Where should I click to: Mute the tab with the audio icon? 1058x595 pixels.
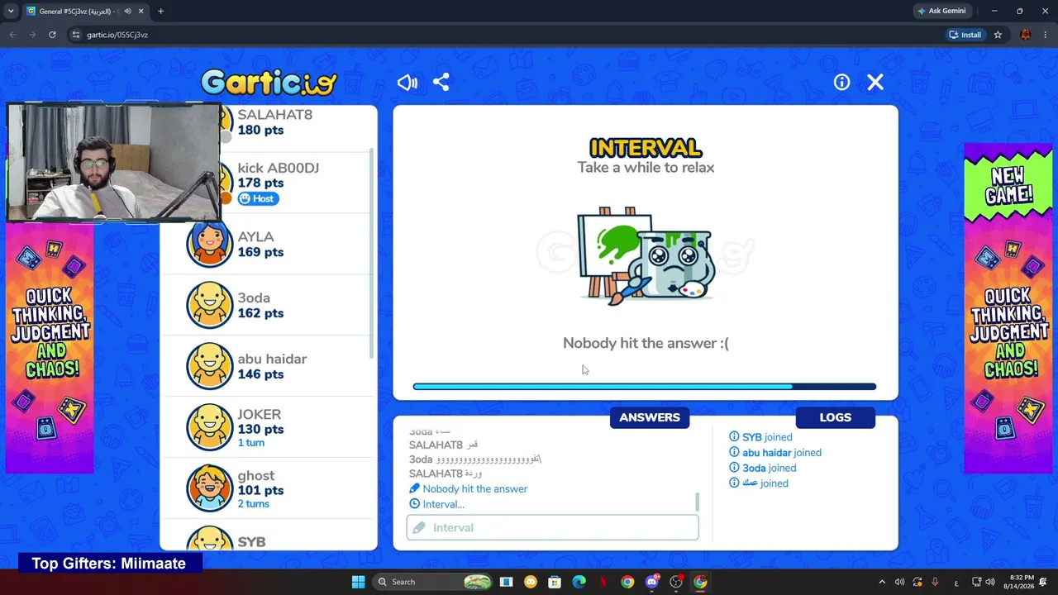(x=127, y=12)
